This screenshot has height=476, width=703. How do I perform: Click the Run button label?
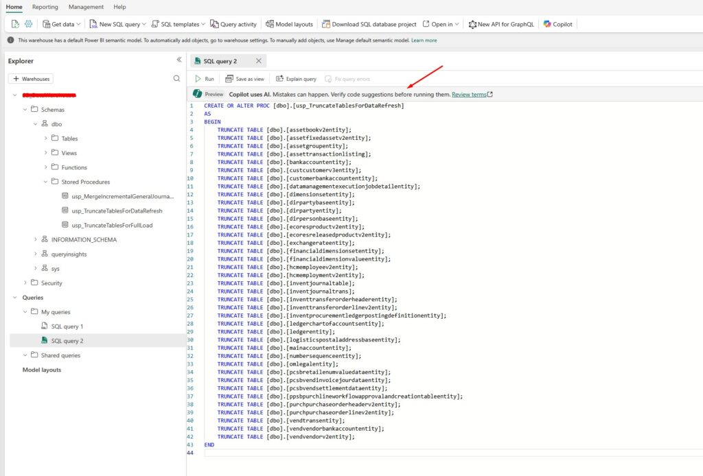[209, 79]
